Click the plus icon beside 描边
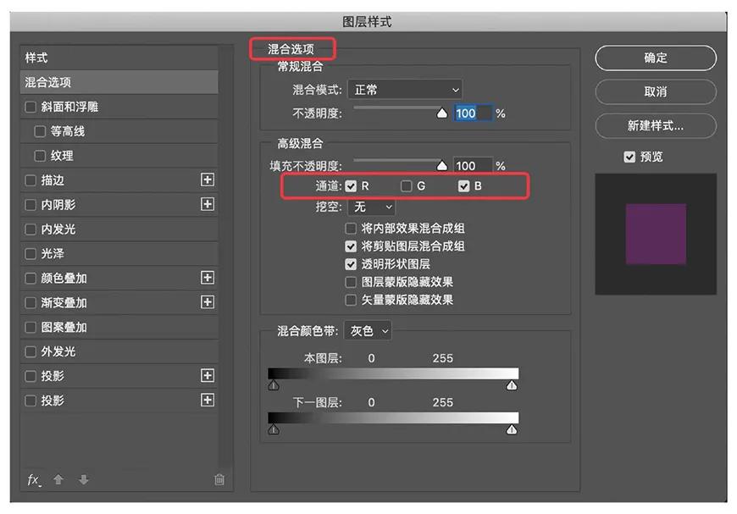737x514 pixels. tap(207, 180)
